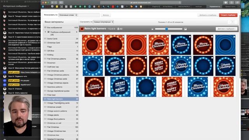
Task: Open the Retro light banners collection row
Action: [x=61, y=99]
